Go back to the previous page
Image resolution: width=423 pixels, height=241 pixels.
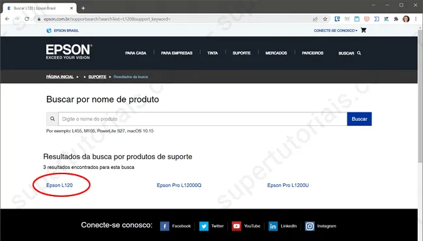[7, 19]
